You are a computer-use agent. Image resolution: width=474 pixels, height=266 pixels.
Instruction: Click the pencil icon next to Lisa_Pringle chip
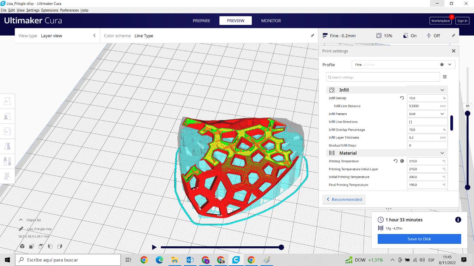point(21,229)
